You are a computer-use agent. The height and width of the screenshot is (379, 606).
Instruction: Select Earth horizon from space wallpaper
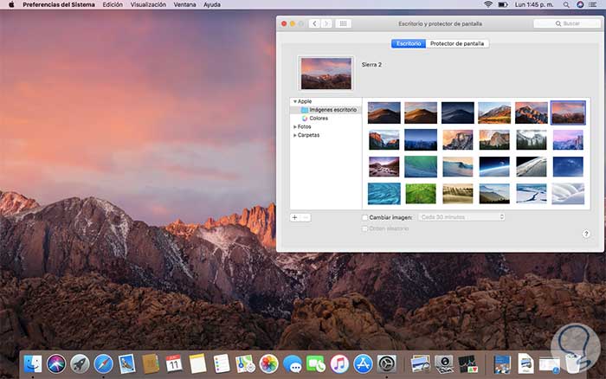494,166
